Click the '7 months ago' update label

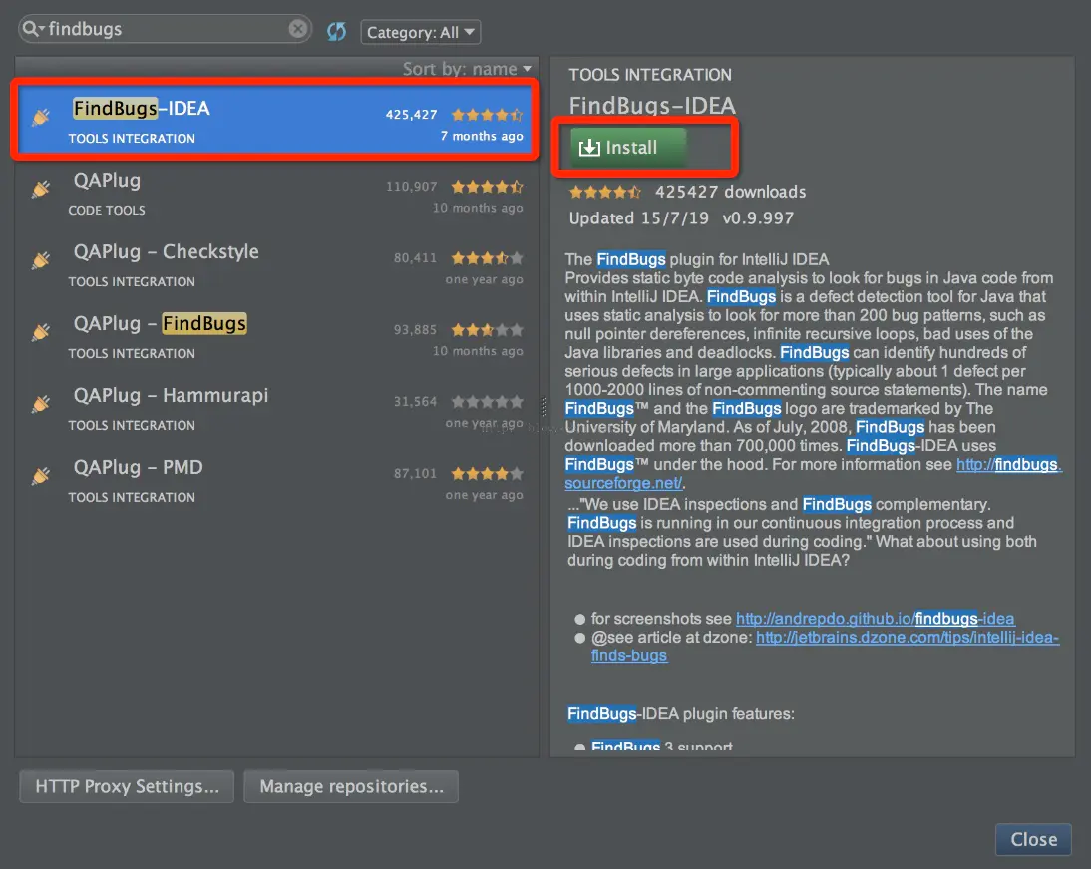482,136
